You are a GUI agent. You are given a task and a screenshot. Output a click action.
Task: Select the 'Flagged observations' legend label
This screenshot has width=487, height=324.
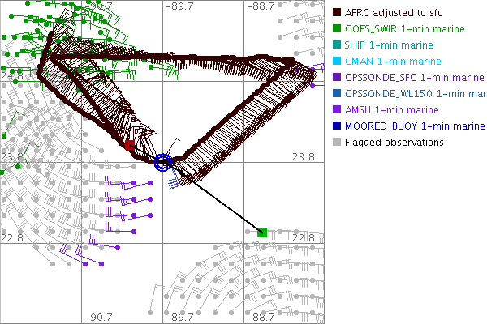[394, 143]
